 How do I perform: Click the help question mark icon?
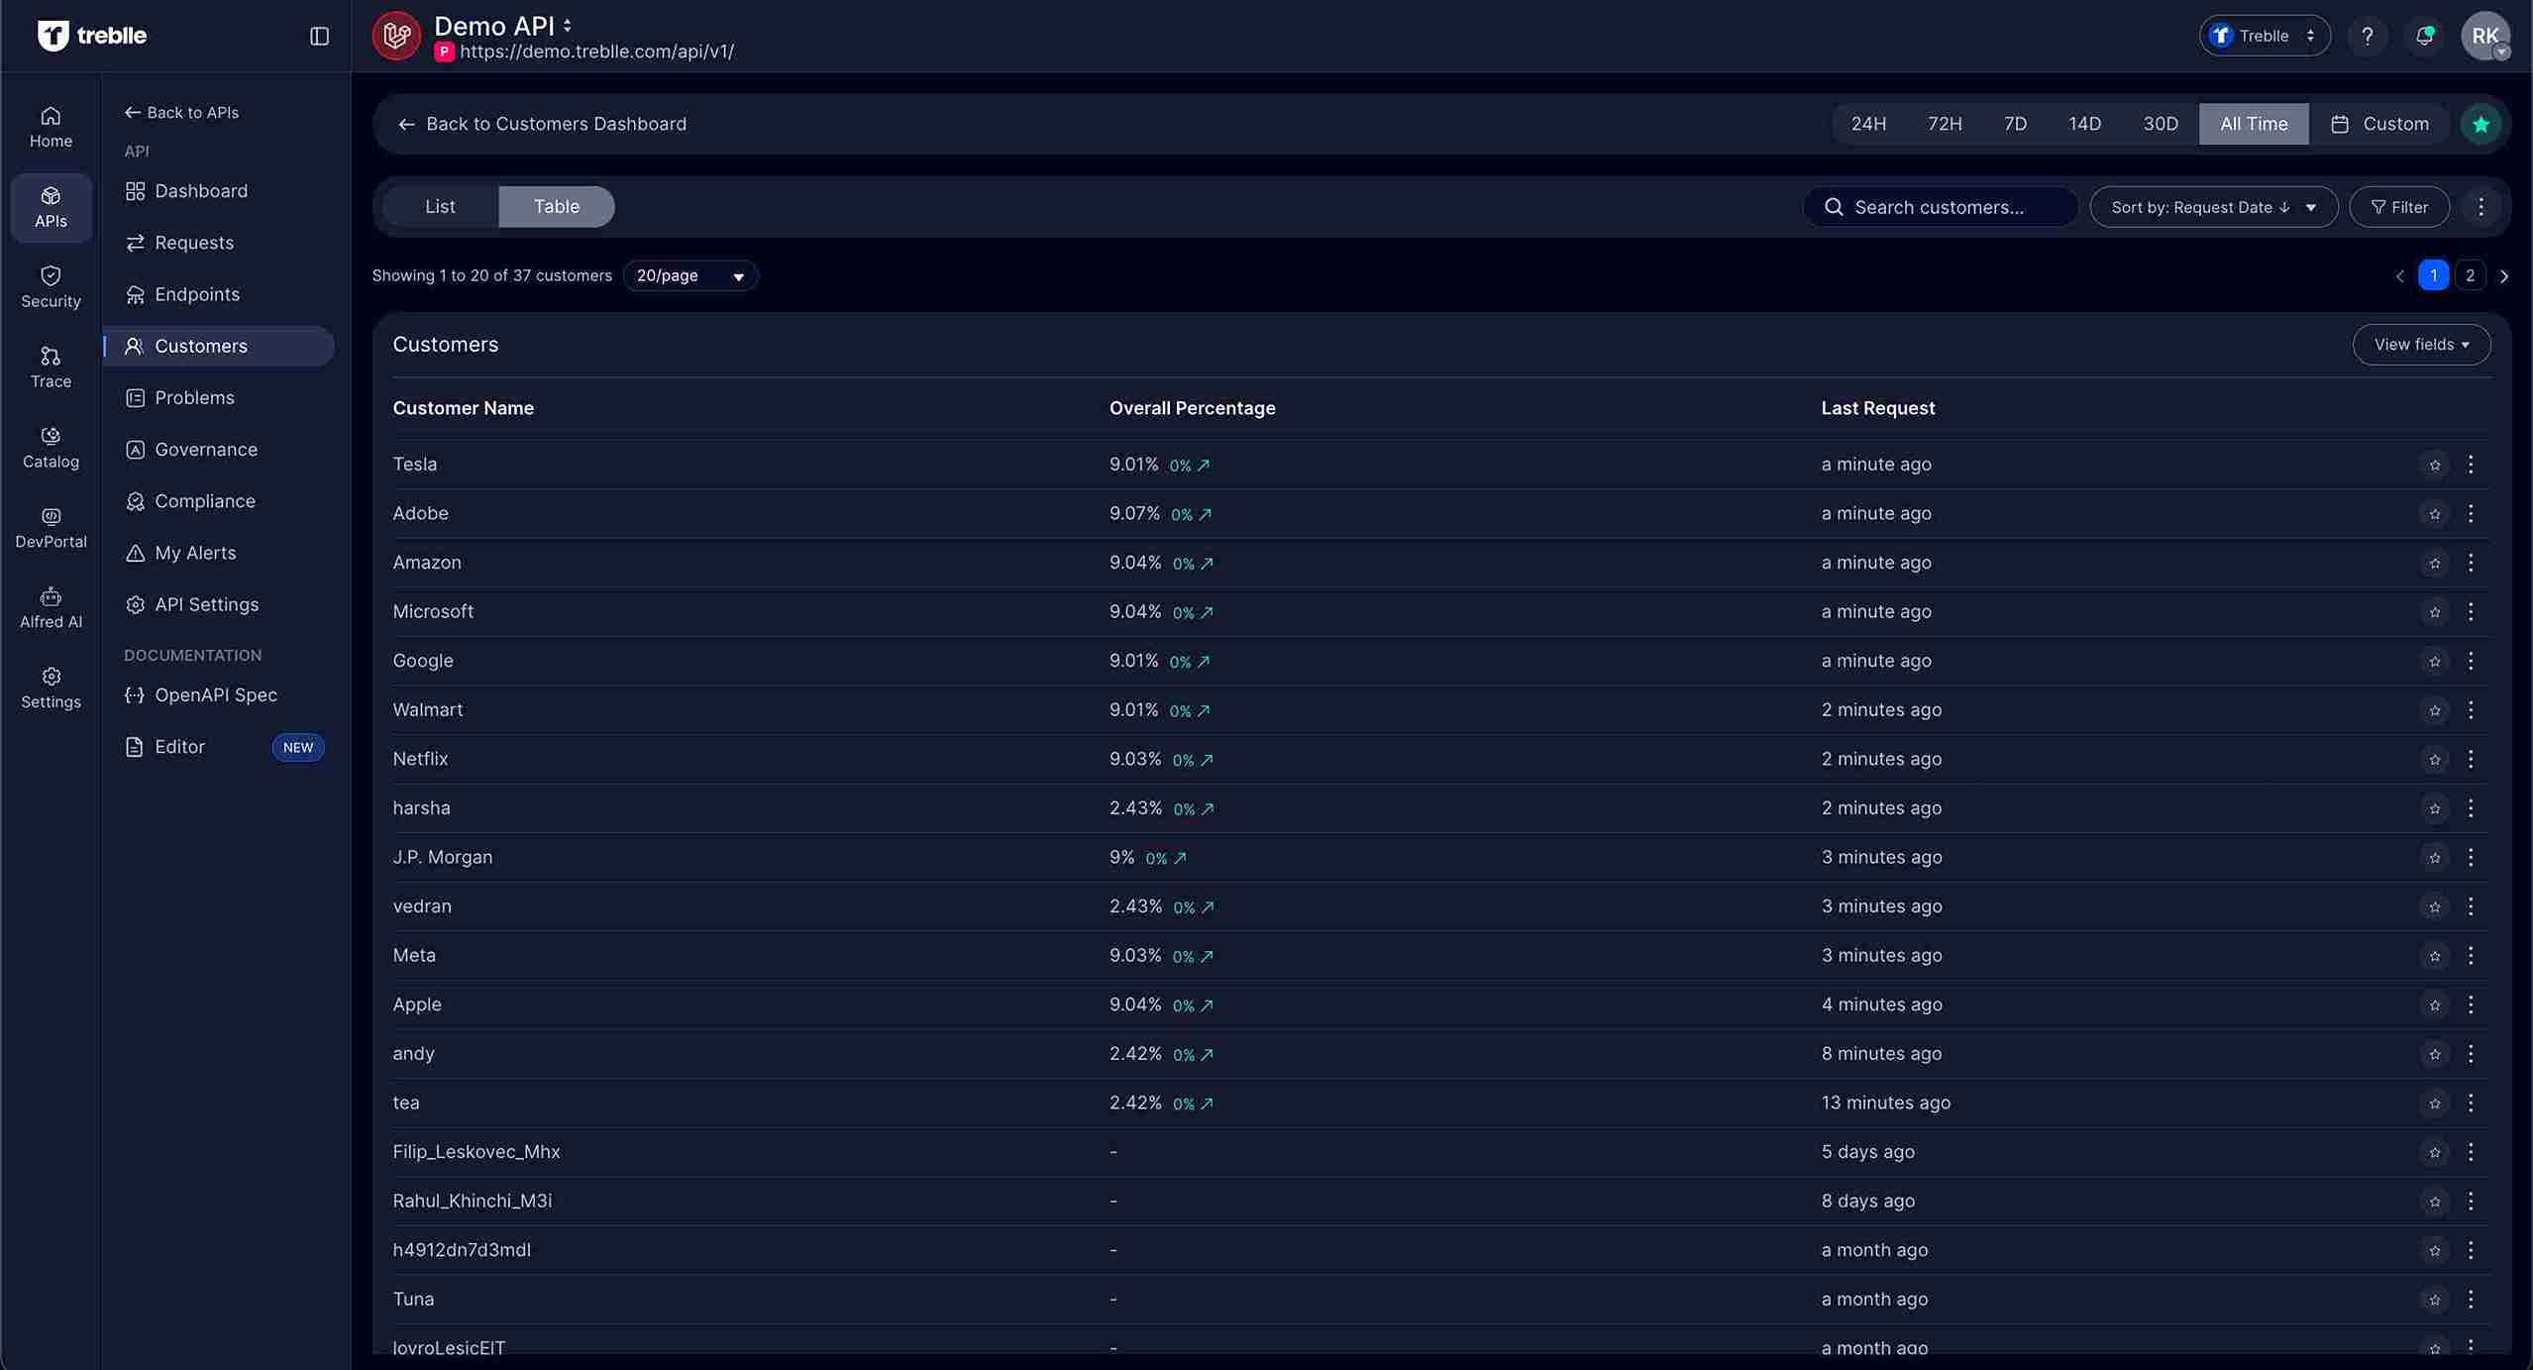[x=2367, y=36]
